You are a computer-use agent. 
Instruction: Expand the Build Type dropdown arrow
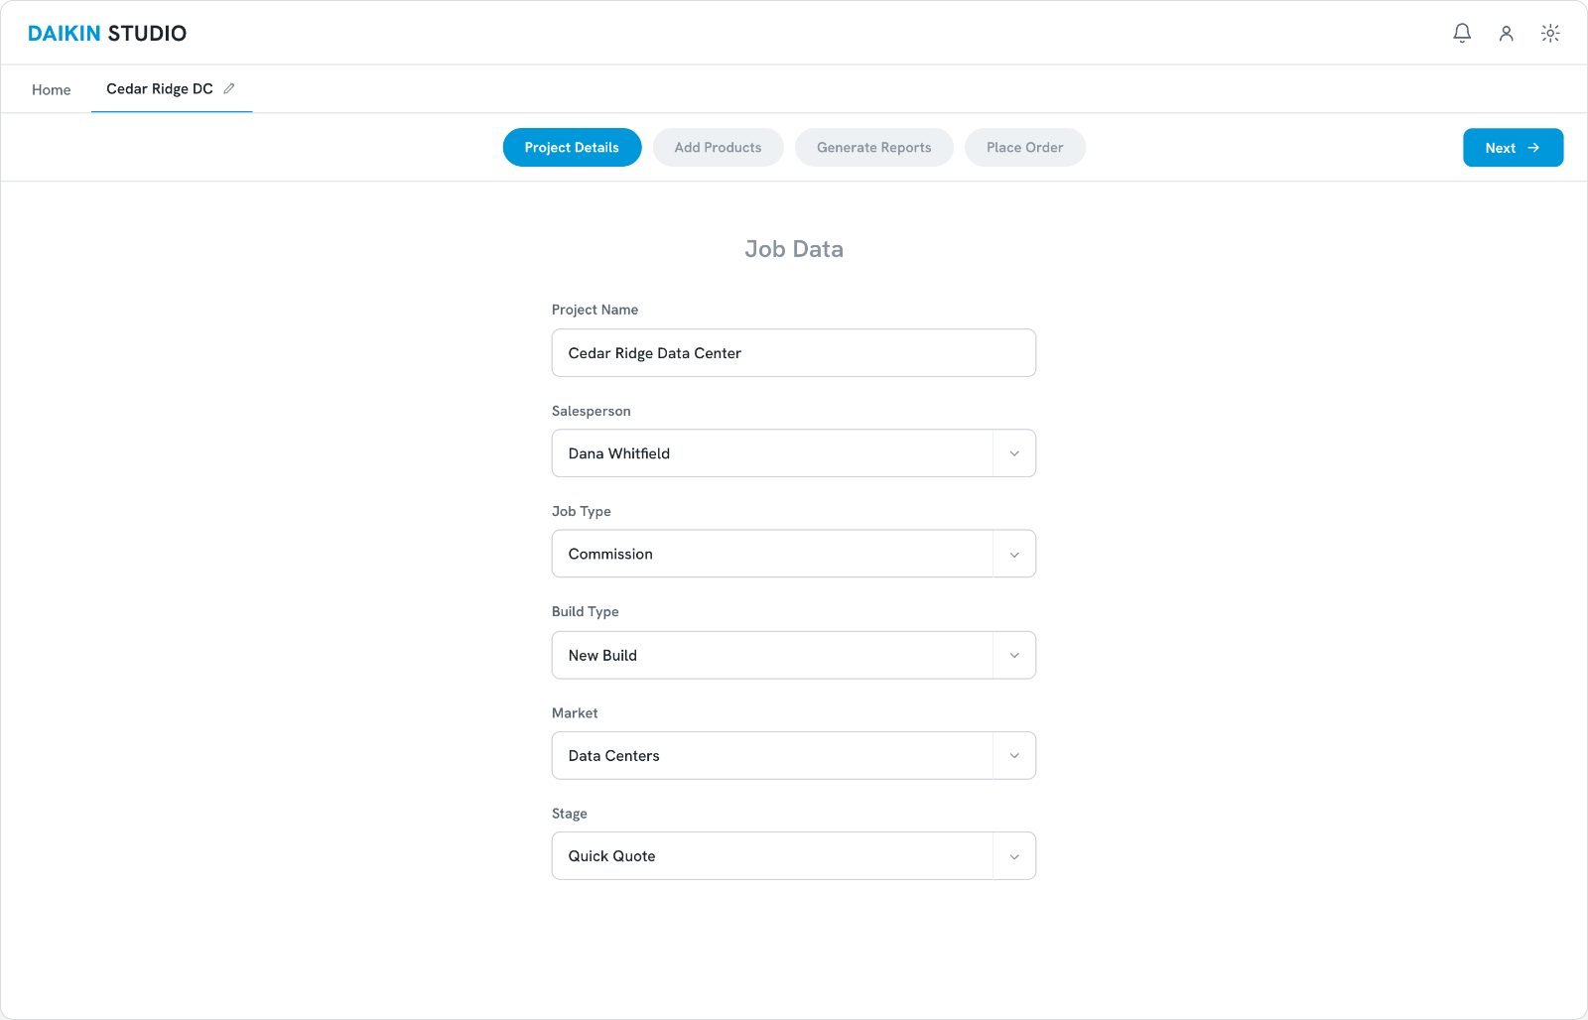pyautogui.click(x=1014, y=655)
